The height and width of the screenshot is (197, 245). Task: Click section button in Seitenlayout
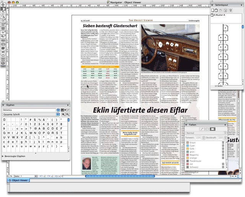(225, 10)
